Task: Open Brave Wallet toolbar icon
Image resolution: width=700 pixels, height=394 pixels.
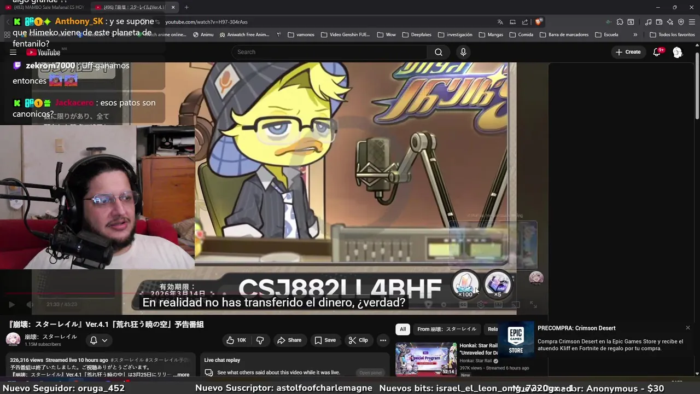Action: [659, 22]
